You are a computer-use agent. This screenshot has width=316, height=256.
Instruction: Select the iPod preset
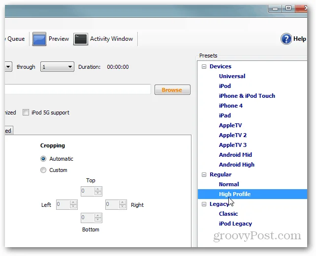pyautogui.click(x=225, y=86)
